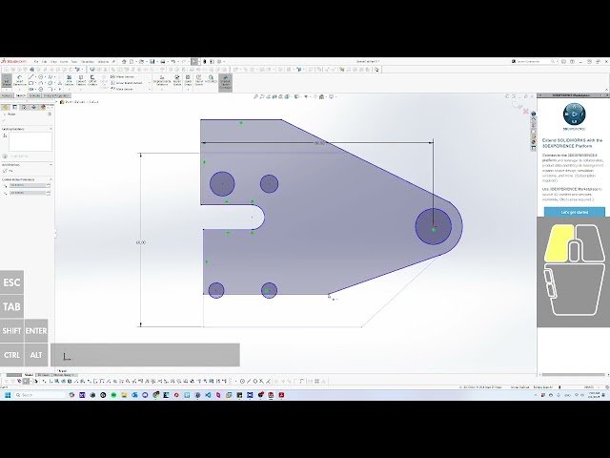Click the Repair Sketch tool
This screenshot has height=458, width=610.
click(x=177, y=80)
